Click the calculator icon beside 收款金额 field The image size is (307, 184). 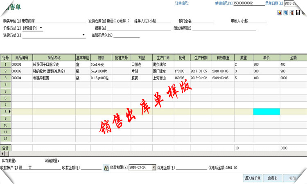106,168
